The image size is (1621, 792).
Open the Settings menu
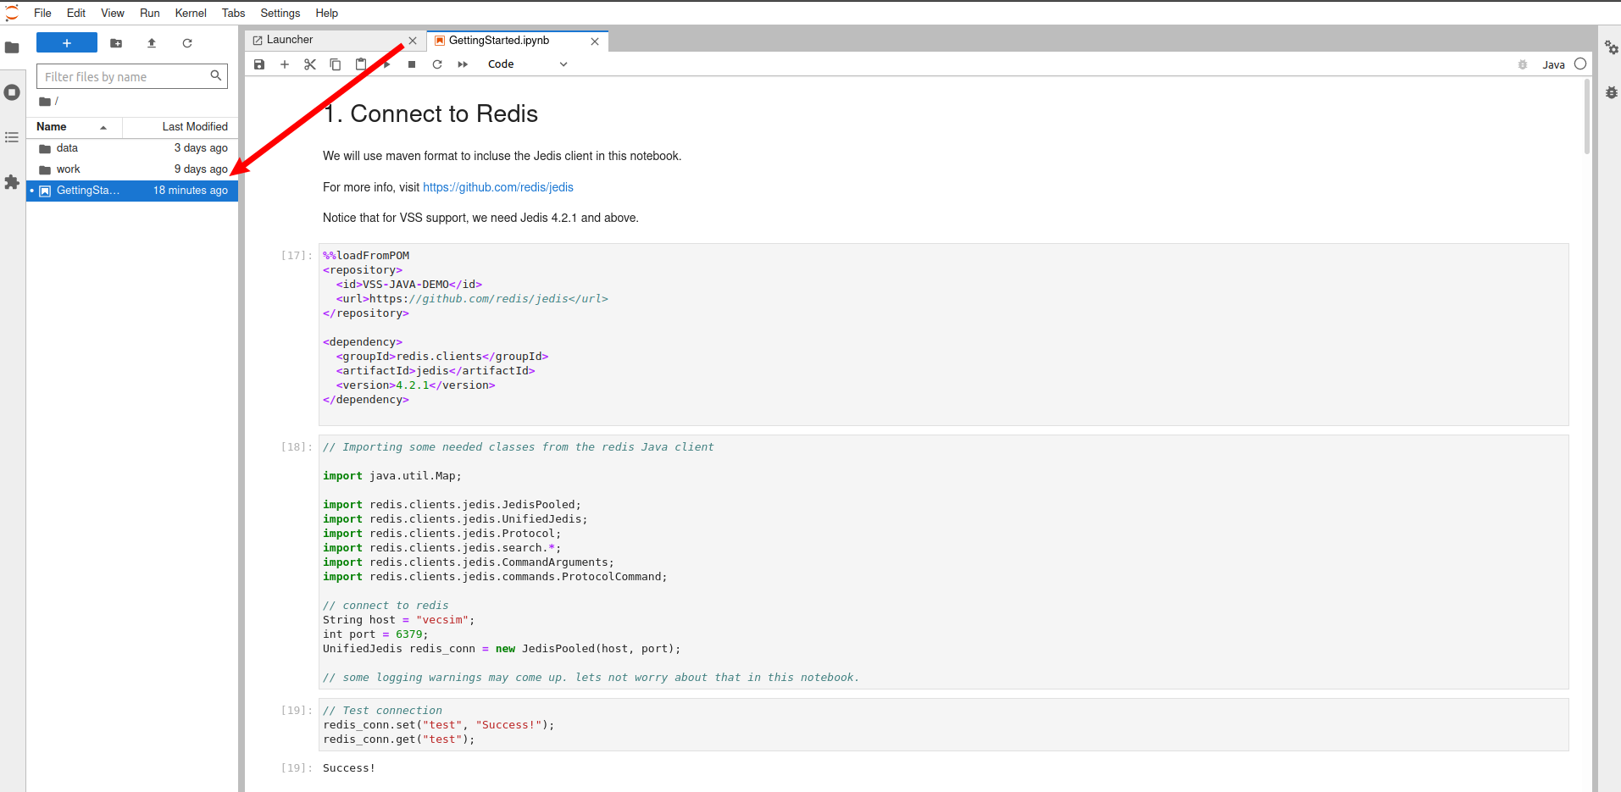(x=280, y=13)
